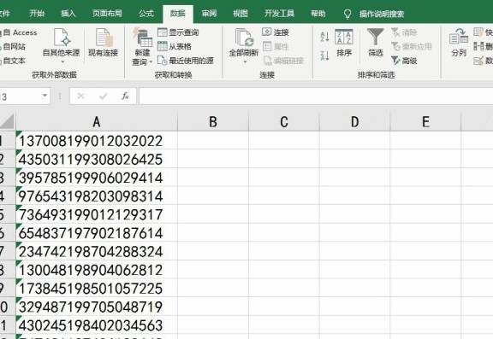Click 分列 text to columns

pyautogui.click(x=459, y=43)
